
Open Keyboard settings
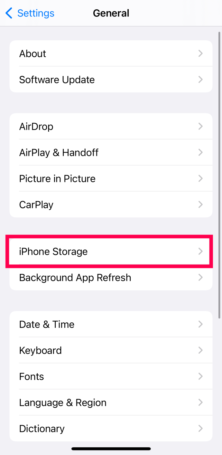point(111,350)
